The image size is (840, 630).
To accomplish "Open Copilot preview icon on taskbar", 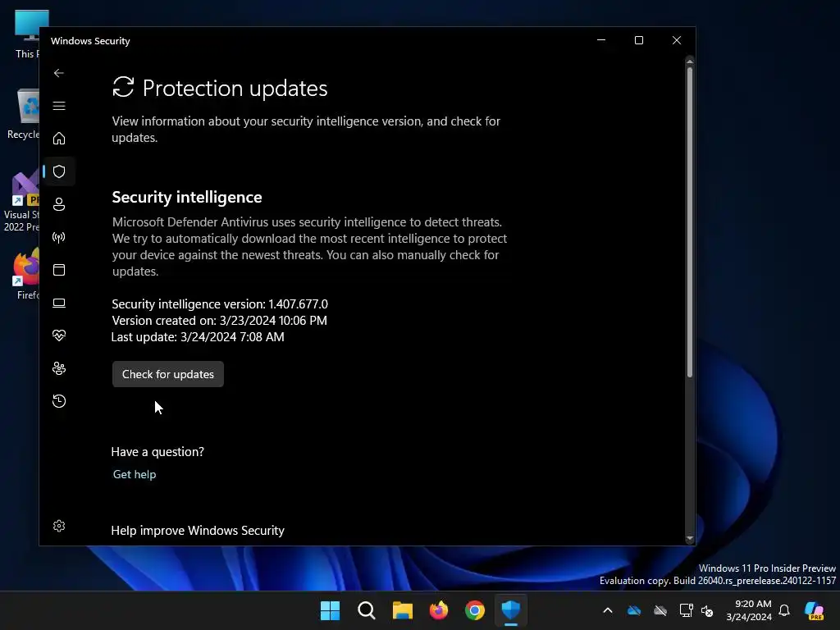I will (x=815, y=610).
